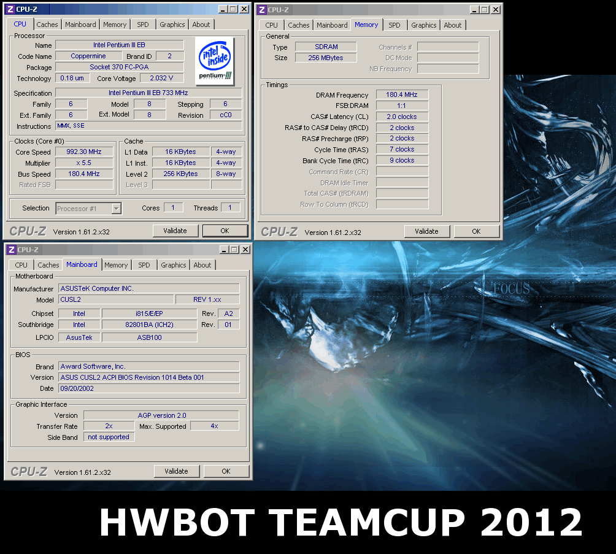Click the code name Coppermine field

click(88, 56)
